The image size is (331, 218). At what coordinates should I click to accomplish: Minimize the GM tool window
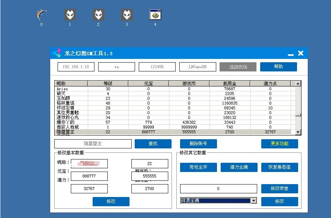click(291, 54)
